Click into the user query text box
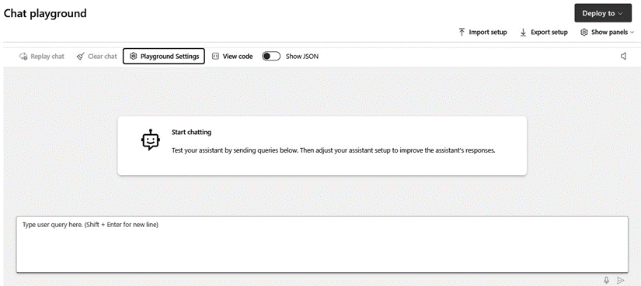The width and height of the screenshot is (641, 286). [322, 244]
